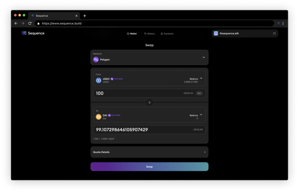Select the Sequence browser tab
Viewport: 299px width, 192px height.
(x=54, y=16)
